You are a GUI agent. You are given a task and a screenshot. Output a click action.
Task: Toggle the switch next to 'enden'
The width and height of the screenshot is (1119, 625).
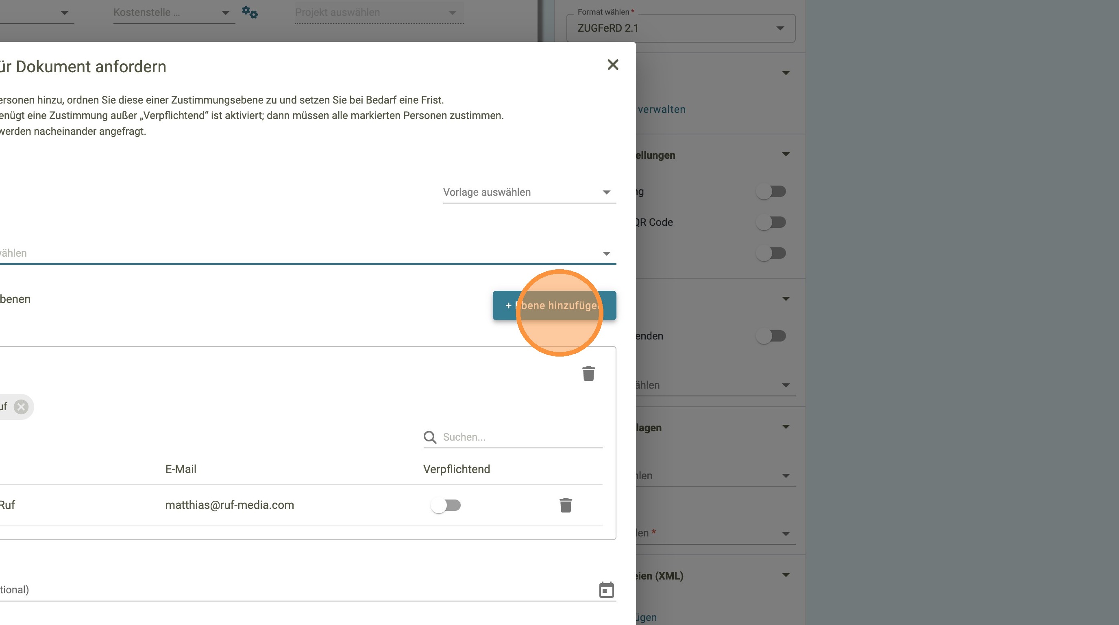click(x=771, y=336)
